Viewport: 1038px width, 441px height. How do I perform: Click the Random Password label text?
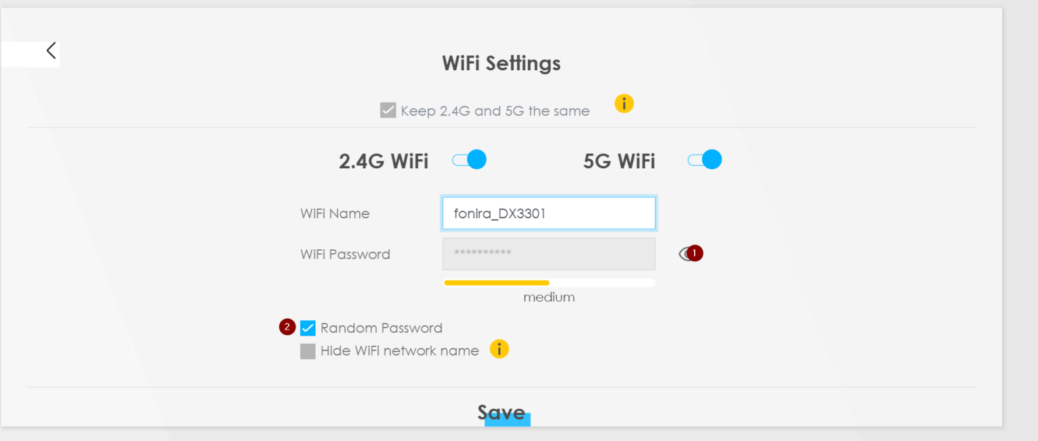pyautogui.click(x=381, y=328)
